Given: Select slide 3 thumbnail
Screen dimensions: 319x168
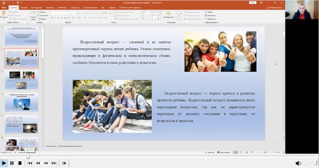Looking at the screenshot, I should point(21,80).
